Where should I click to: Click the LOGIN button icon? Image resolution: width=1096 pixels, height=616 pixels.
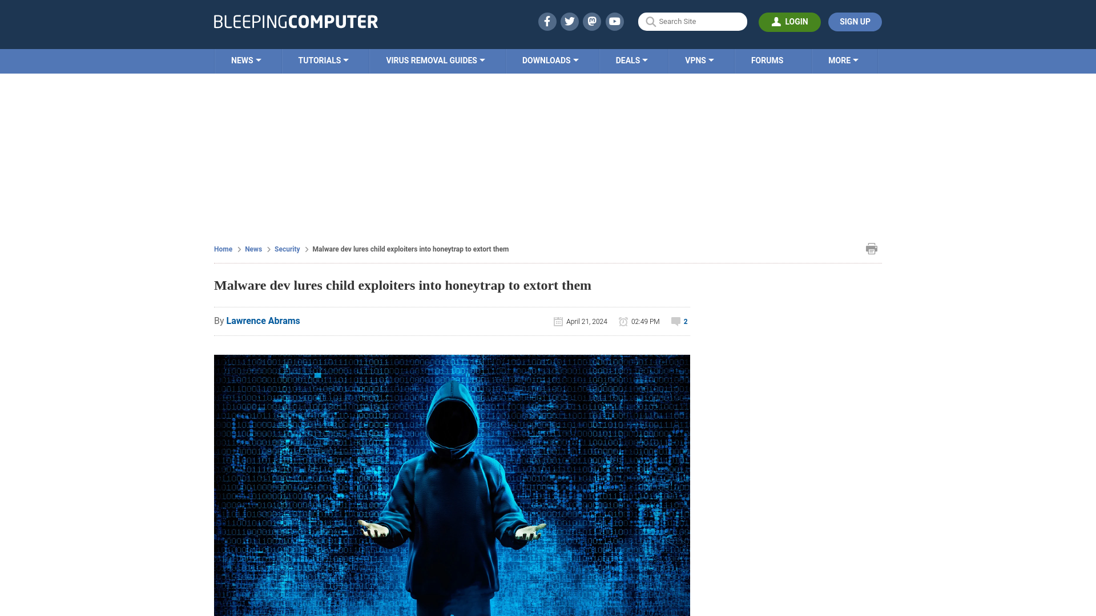pyautogui.click(x=776, y=22)
